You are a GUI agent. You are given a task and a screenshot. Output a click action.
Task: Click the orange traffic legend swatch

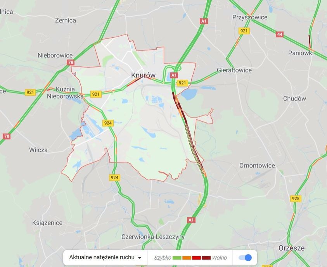pyautogui.click(x=187, y=258)
